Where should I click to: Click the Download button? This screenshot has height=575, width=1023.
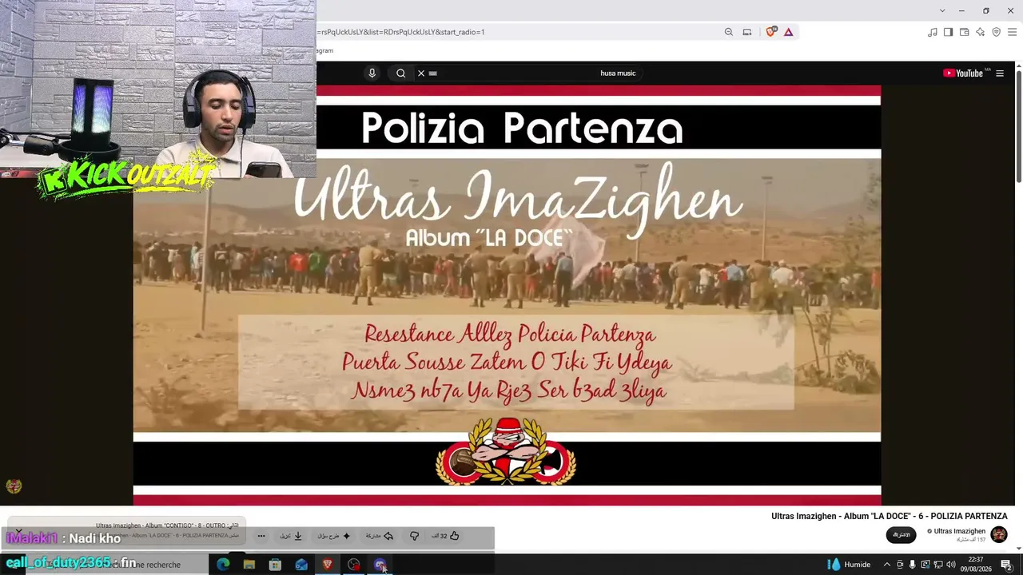pyautogui.click(x=291, y=536)
